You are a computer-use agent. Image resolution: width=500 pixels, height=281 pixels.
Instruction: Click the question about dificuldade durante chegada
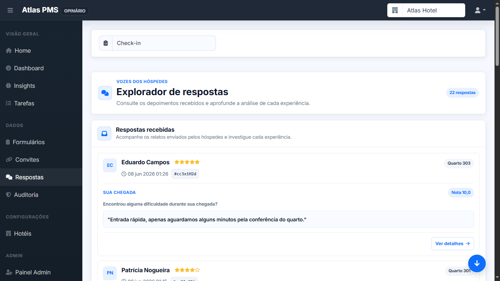coord(160,204)
